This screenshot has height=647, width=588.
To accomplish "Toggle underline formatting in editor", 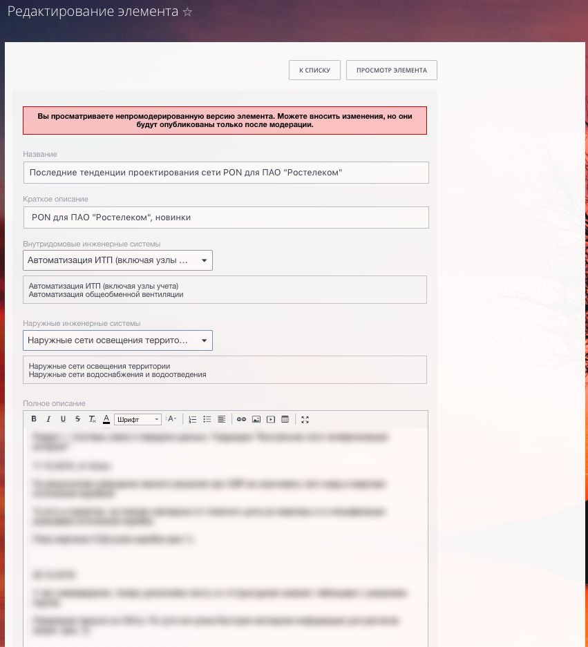I will click(63, 419).
